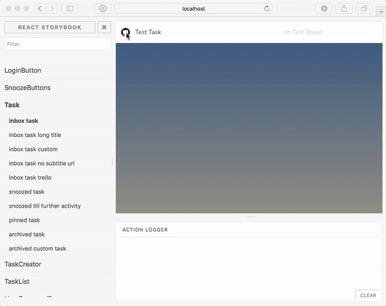Collapse the Task story group
Screen dimensions: 386x306
point(12,105)
